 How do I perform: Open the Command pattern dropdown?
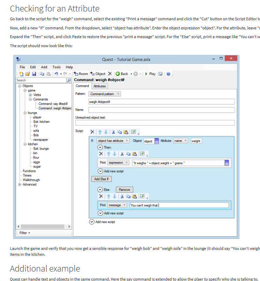pyautogui.click(x=105, y=94)
